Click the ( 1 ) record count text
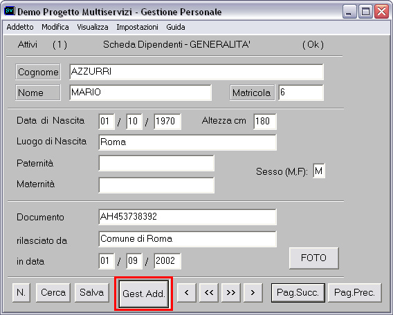This screenshot has width=393, height=315. 60,44
